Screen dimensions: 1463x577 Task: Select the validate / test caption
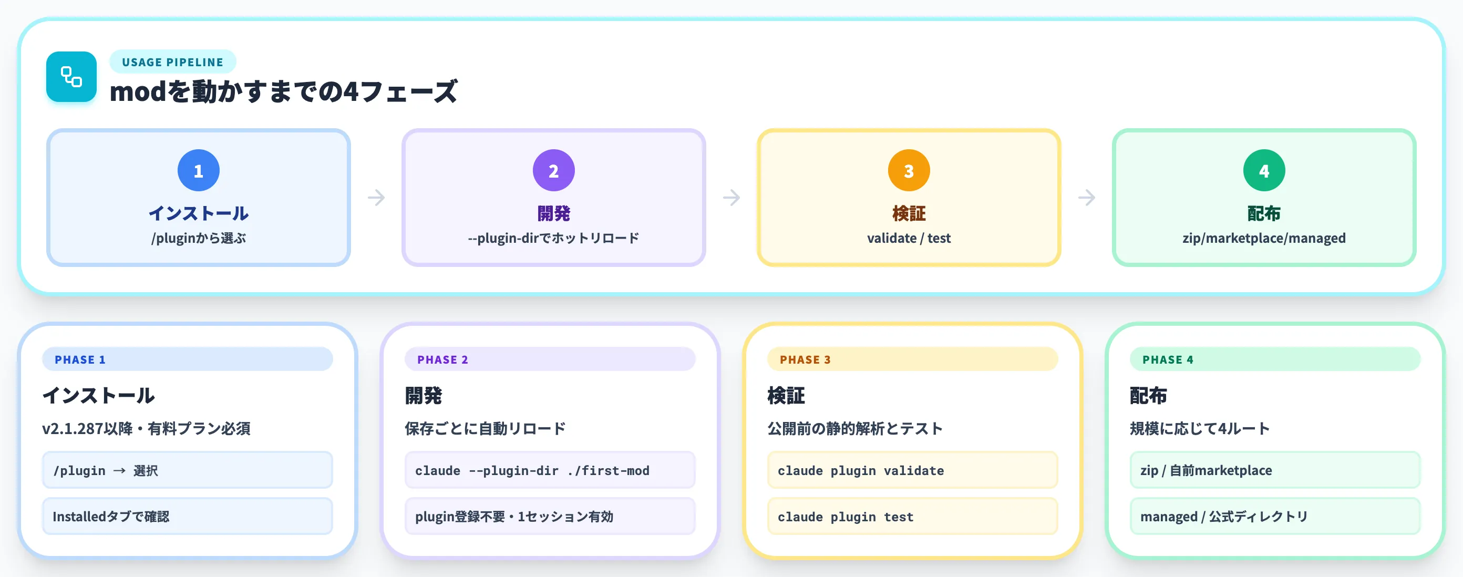[x=909, y=238]
